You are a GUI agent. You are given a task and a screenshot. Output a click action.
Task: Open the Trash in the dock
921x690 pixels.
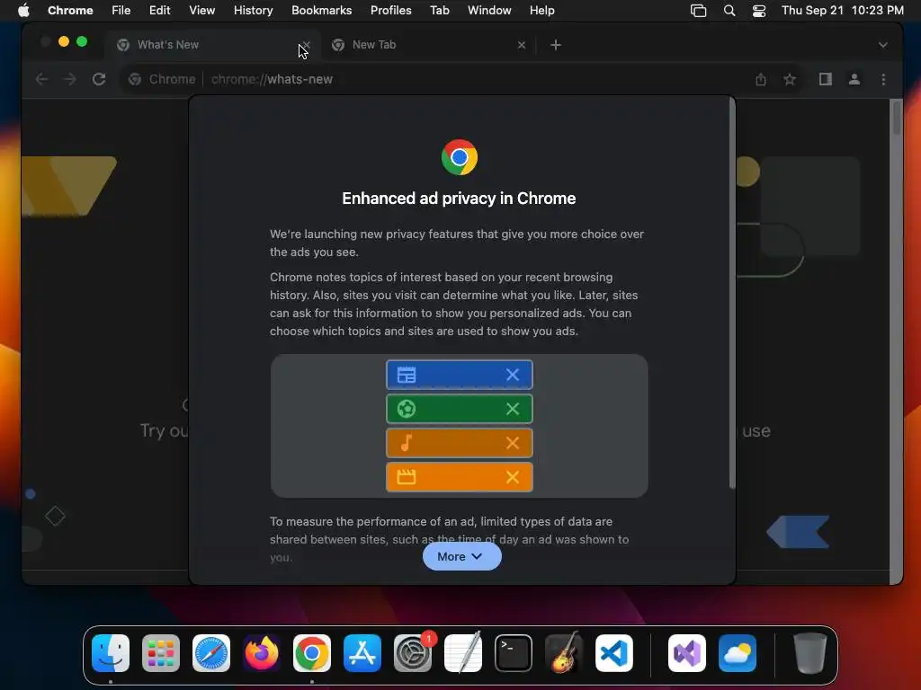pos(810,653)
